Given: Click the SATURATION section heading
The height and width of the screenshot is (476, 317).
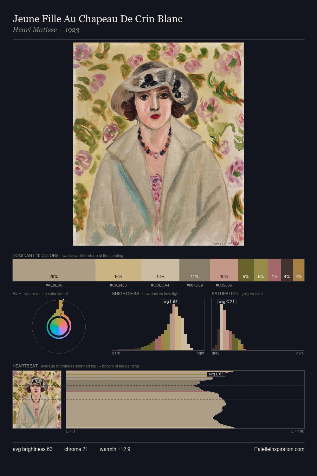Looking at the screenshot, I should [x=225, y=294].
